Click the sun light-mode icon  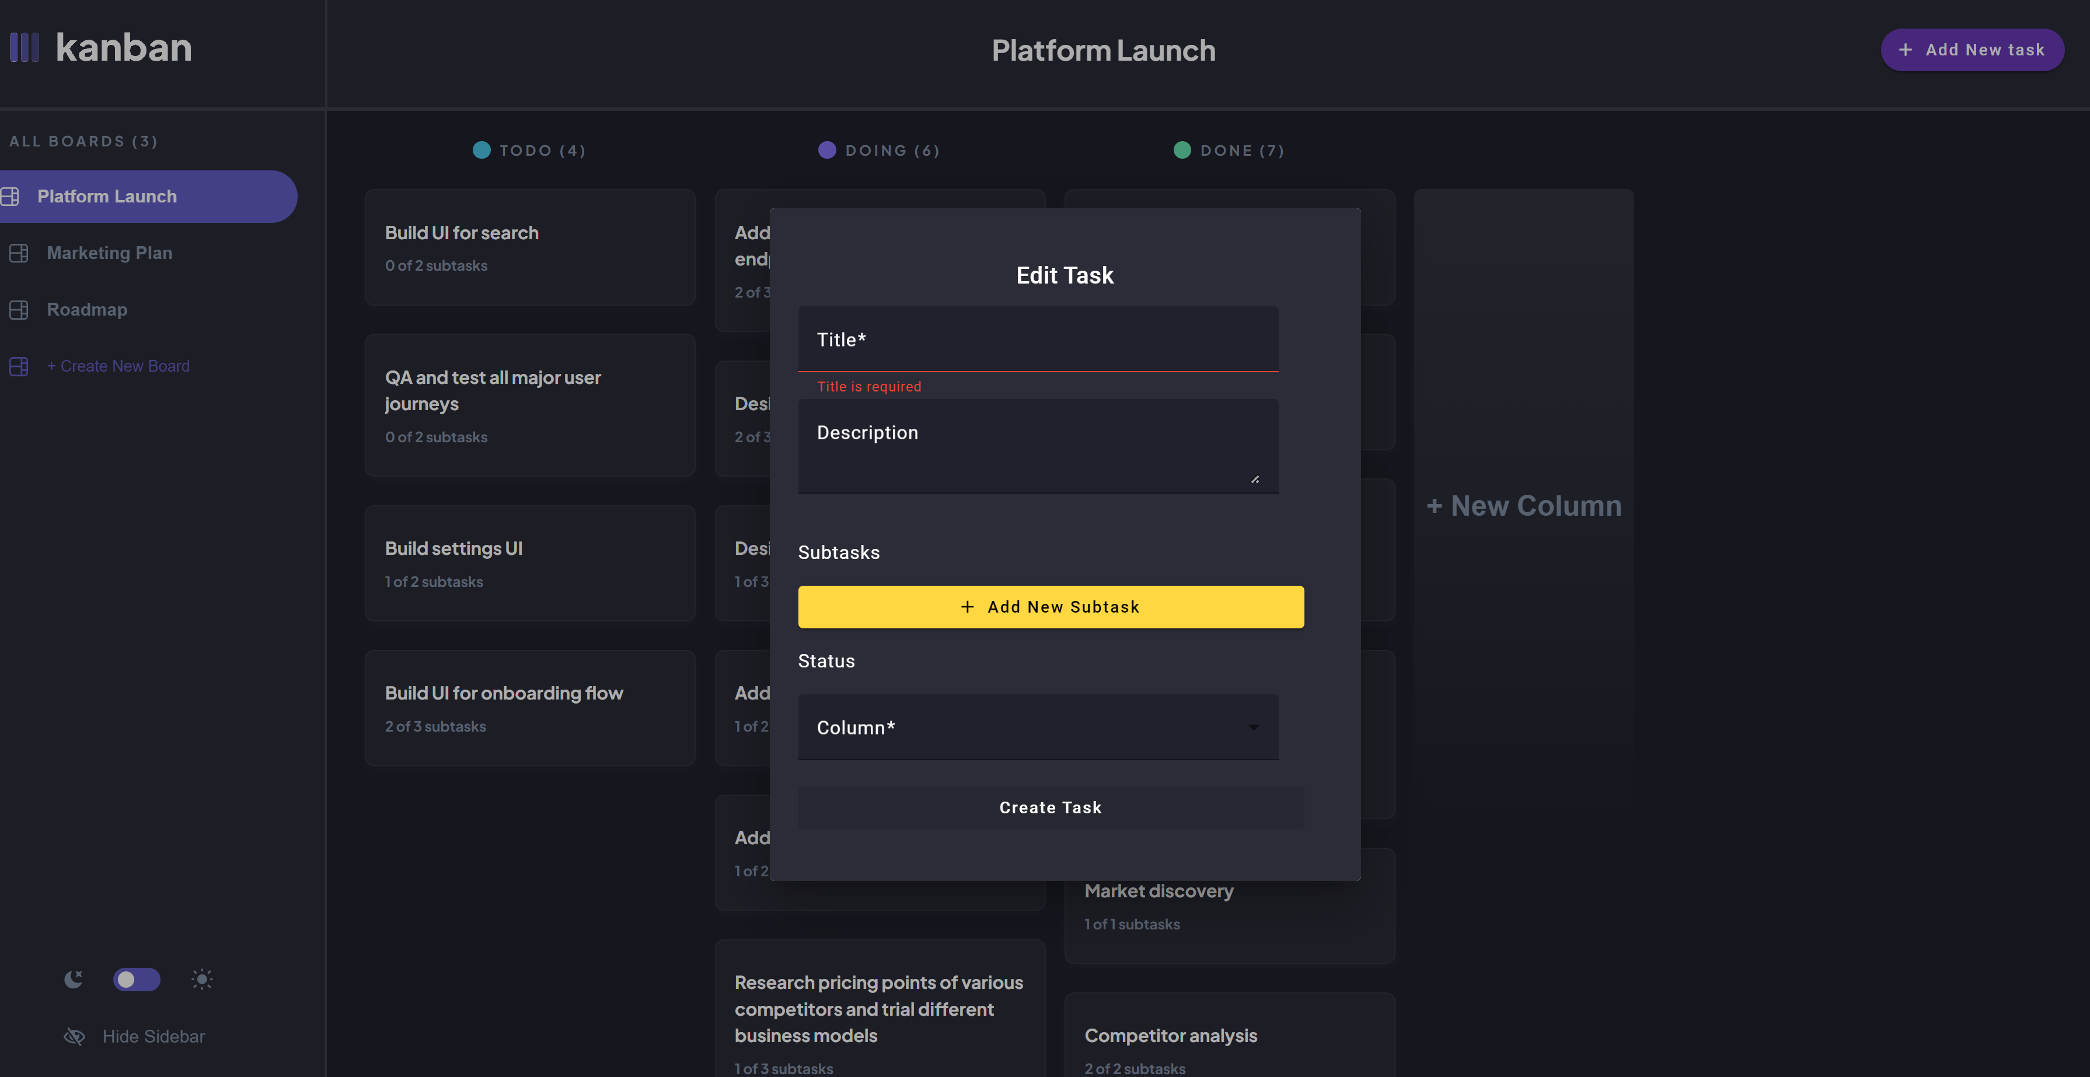(202, 979)
